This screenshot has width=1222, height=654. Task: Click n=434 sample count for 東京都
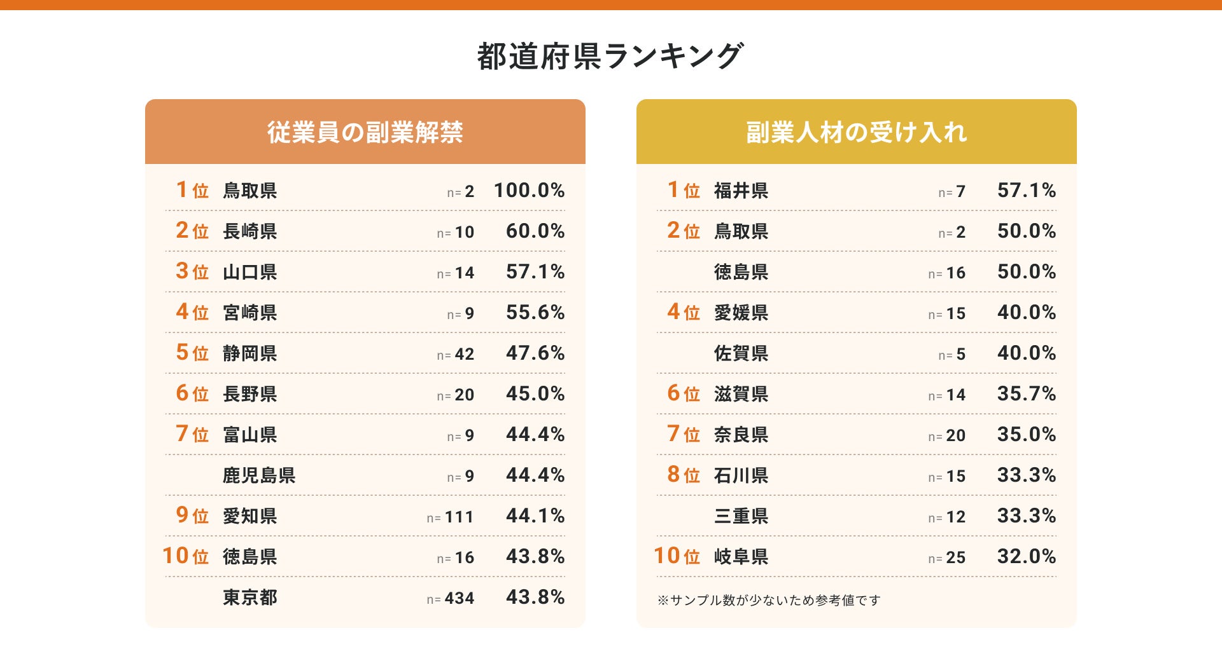[x=451, y=598]
